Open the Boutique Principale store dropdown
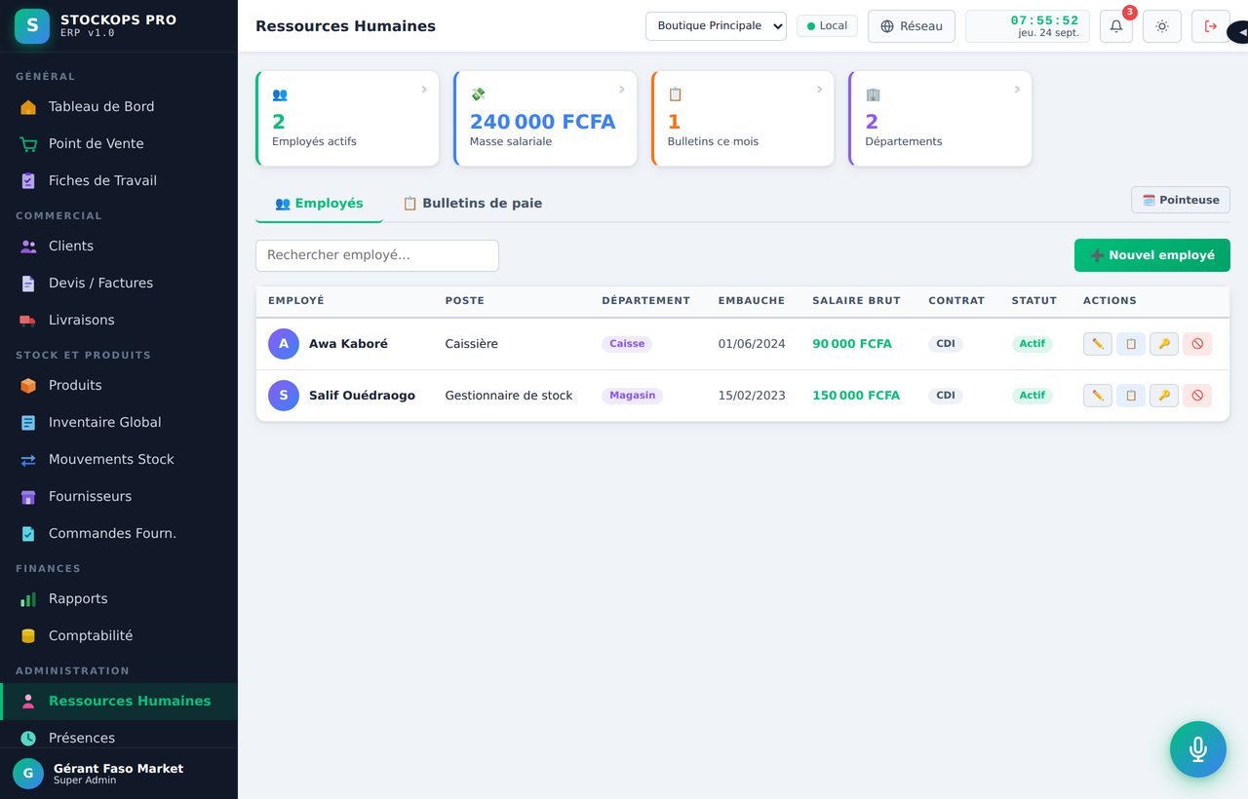This screenshot has height=799, width=1248. point(716,26)
